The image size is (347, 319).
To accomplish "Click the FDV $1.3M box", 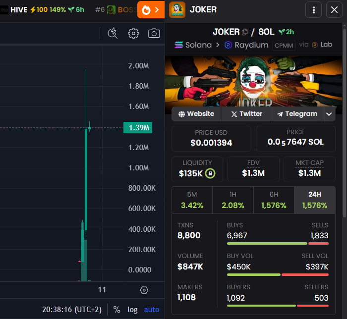I will pyautogui.click(x=253, y=169).
